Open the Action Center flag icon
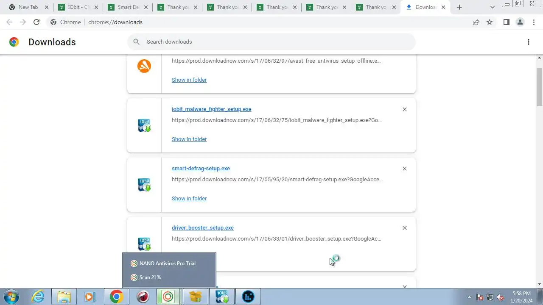This screenshot has height=305, width=543. click(480, 297)
